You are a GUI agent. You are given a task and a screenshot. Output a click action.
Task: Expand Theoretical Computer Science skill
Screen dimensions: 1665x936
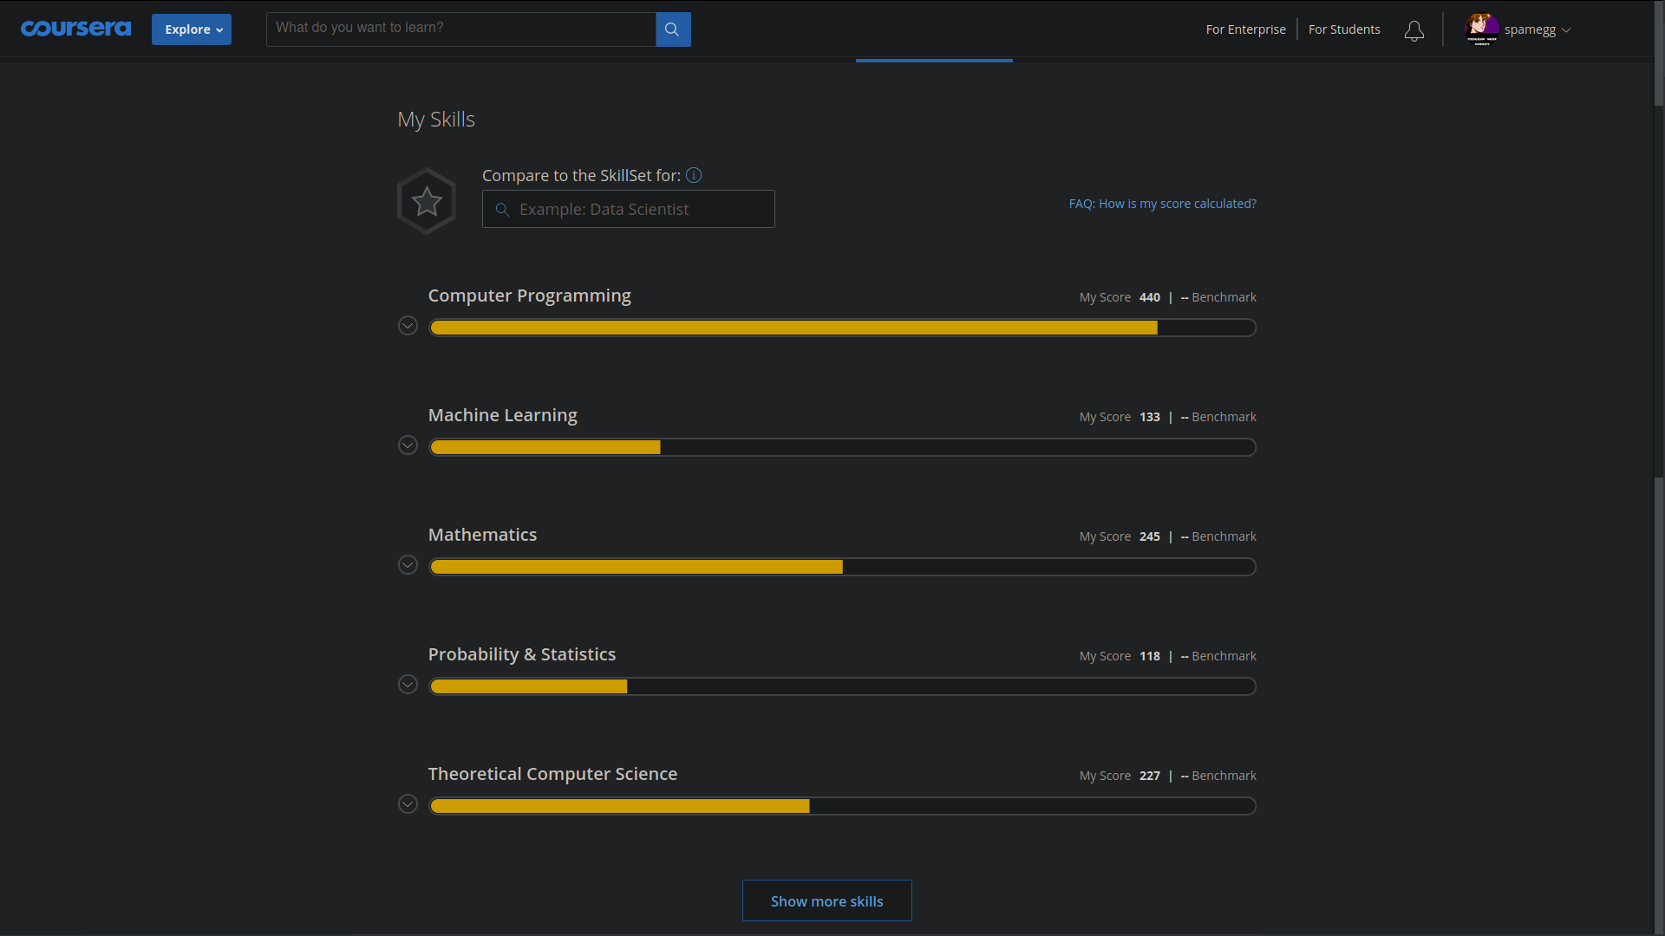pyautogui.click(x=408, y=804)
